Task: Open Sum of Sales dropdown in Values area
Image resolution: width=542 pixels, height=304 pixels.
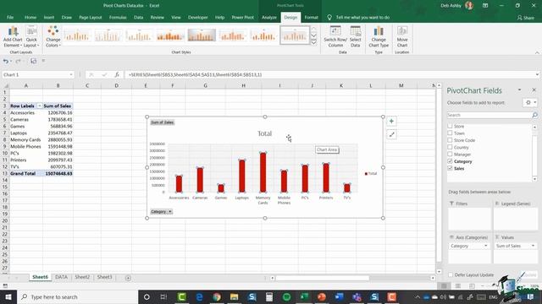Action: click(533, 246)
